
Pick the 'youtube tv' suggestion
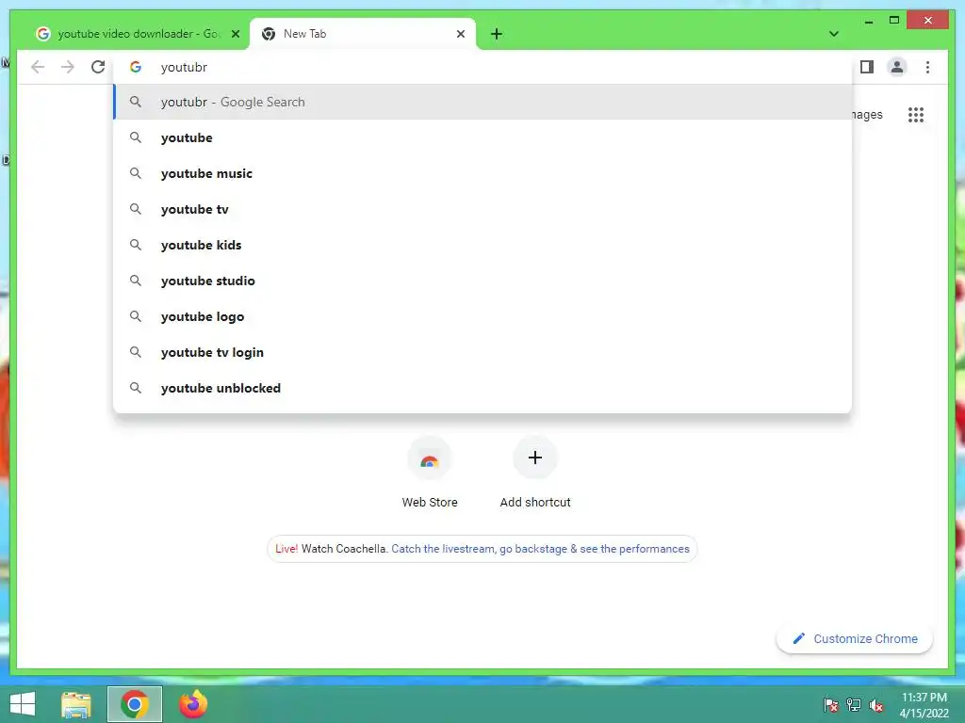[482, 209]
